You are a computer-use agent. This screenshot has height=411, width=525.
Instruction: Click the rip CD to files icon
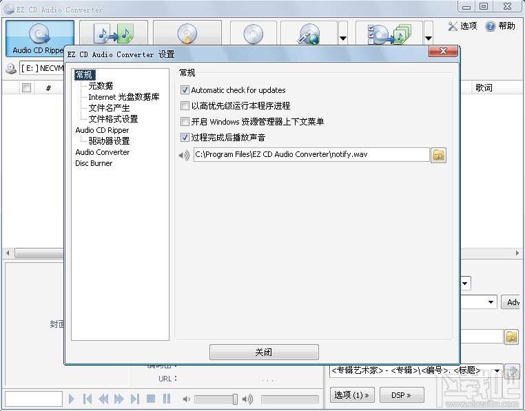pos(389,34)
